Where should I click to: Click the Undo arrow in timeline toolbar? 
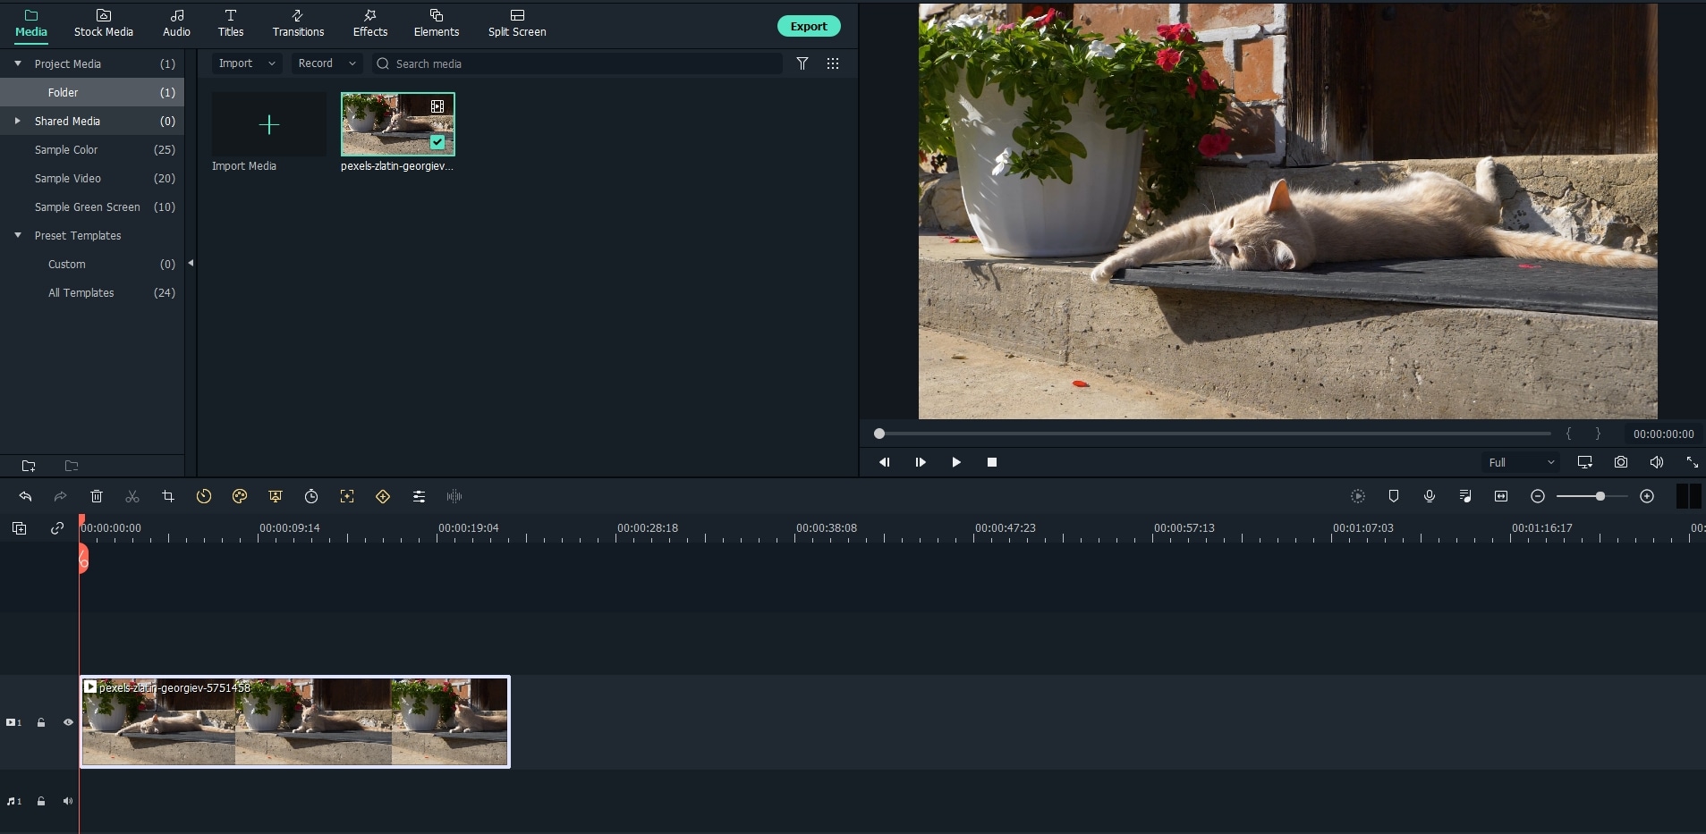pos(25,496)
